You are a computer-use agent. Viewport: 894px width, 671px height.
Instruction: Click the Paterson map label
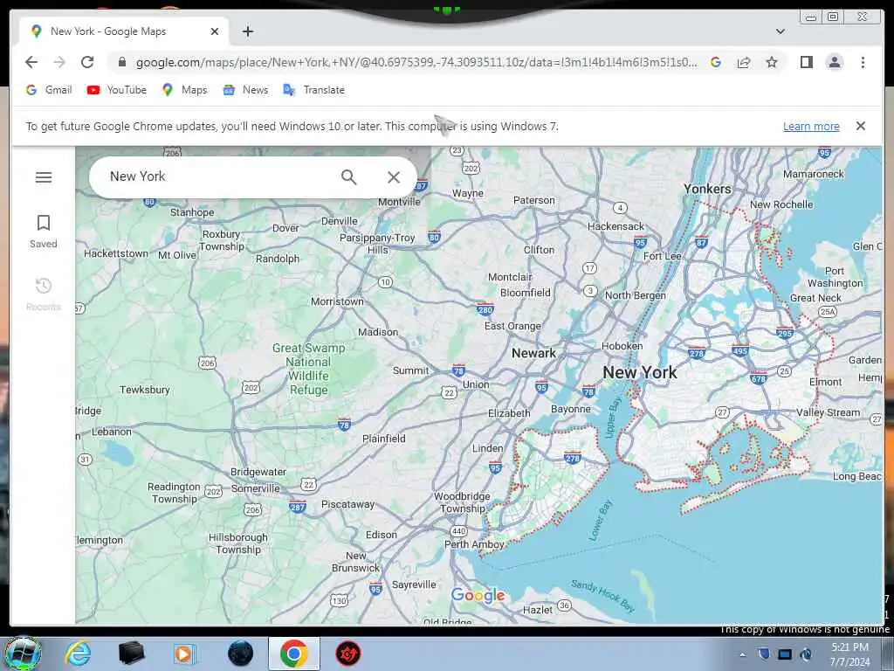(533, 200)
